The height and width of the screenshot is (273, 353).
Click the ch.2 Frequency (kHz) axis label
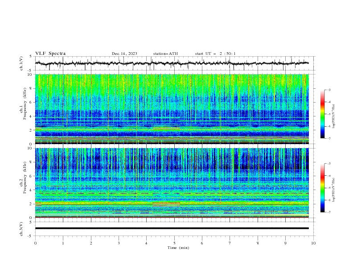pyautogui.click(x=23, y=178)
